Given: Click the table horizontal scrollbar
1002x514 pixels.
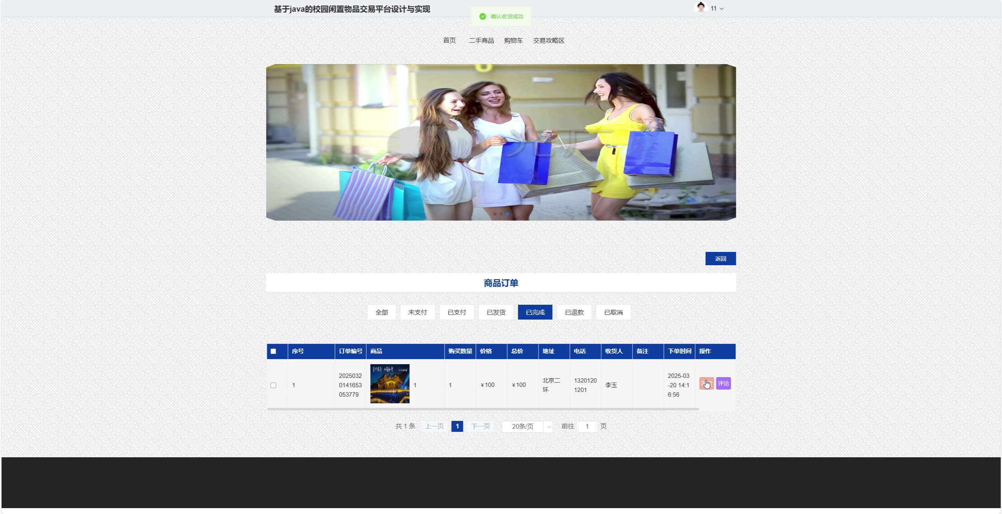Looking at the screenshot, I should [x=483, y=409].
